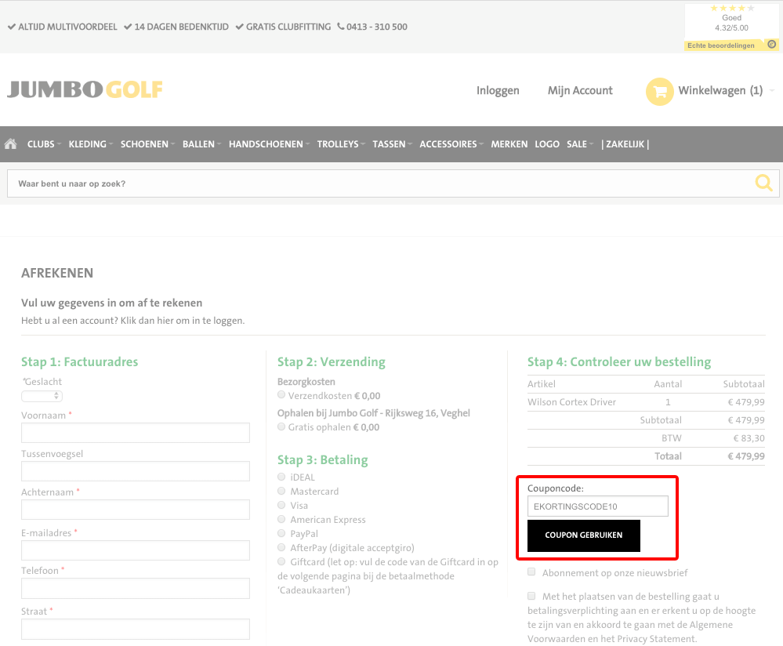Image resolution: width=783 pixels, height=646 pixels.
Task: Click 'Klik dan hier om in te loggen' text
Action: coord(183,320)
